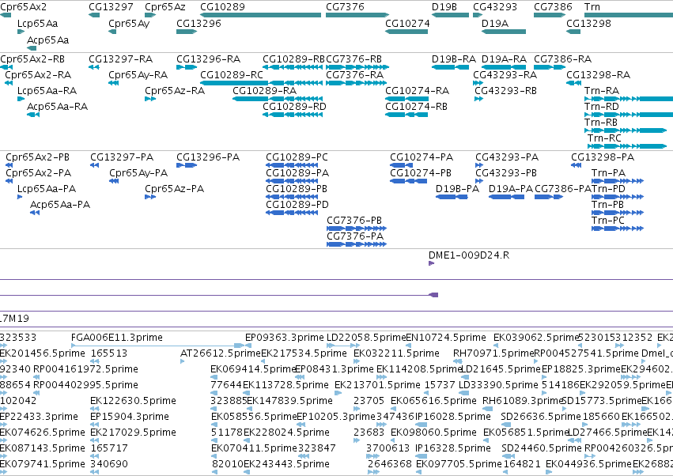The height and width of the screenshot is (476, 673).
Task: Open protein CG43293-PA
Action: 507,157
